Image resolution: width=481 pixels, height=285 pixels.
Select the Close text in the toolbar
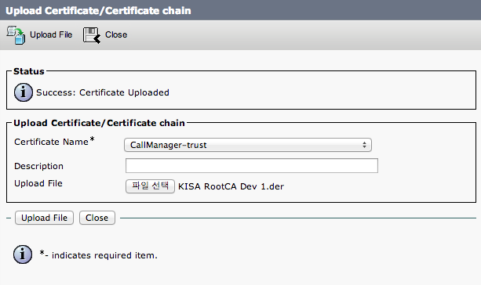click(x=116, y=34)
